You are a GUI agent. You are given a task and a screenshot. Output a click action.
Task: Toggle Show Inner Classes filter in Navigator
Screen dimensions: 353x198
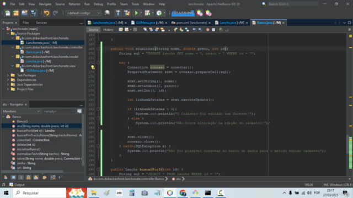(x=36, y=177)
